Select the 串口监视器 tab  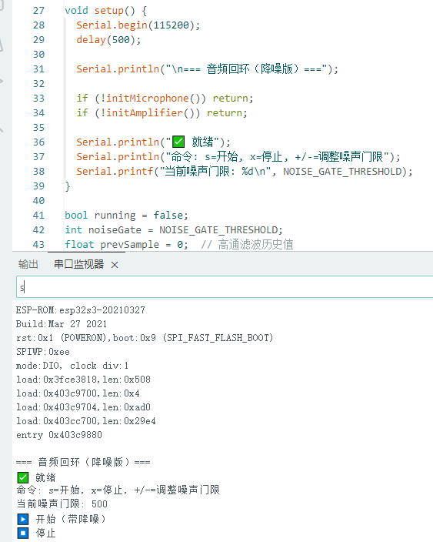pyautogui.click(x=78, y=264)
